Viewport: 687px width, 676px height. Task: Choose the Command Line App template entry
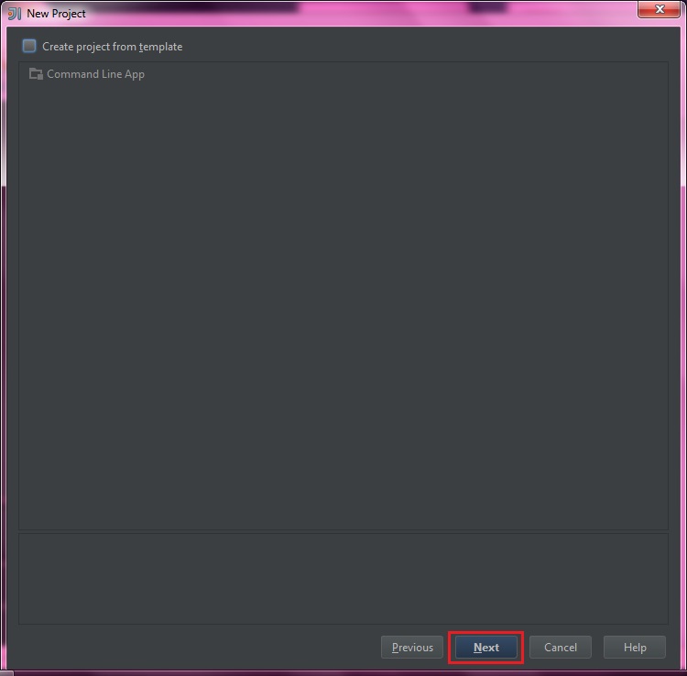coord(87,74)
